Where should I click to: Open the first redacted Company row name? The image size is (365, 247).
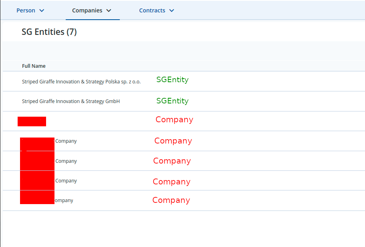click(66, 141)
